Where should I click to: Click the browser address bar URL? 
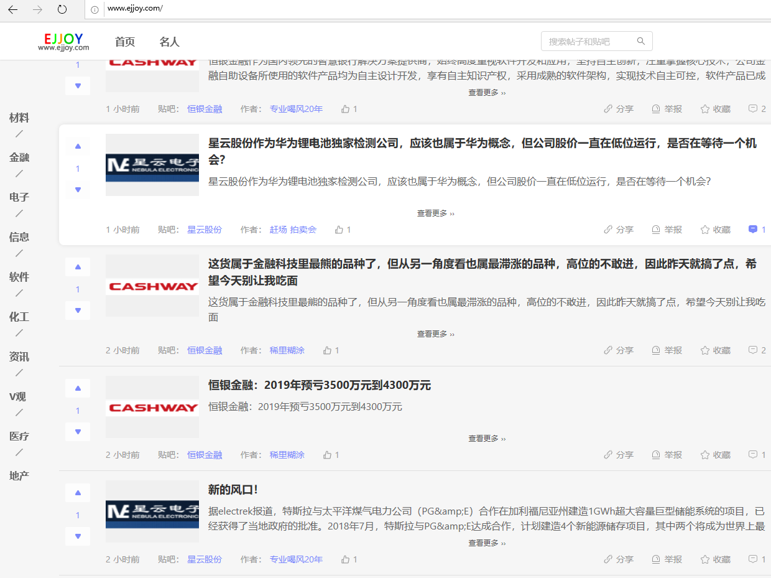pos(135,9)
